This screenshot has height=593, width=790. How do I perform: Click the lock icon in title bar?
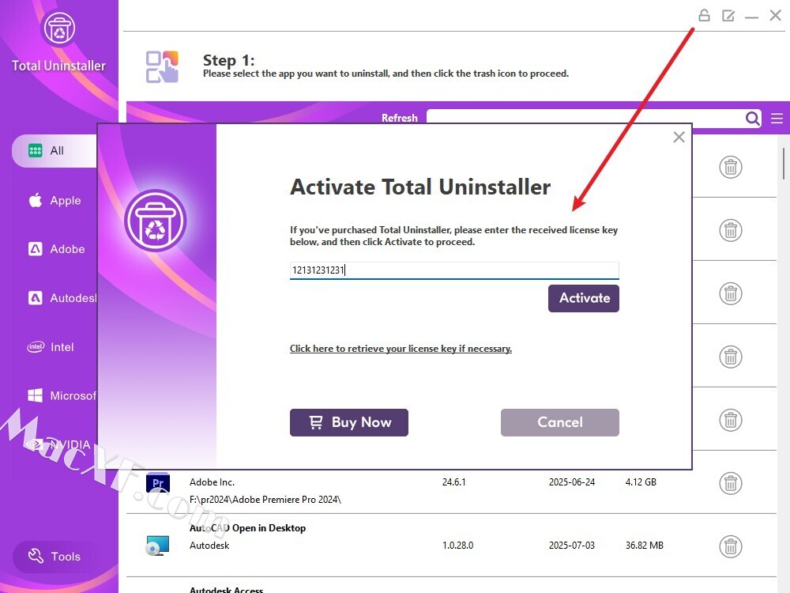tap(704, 16)
